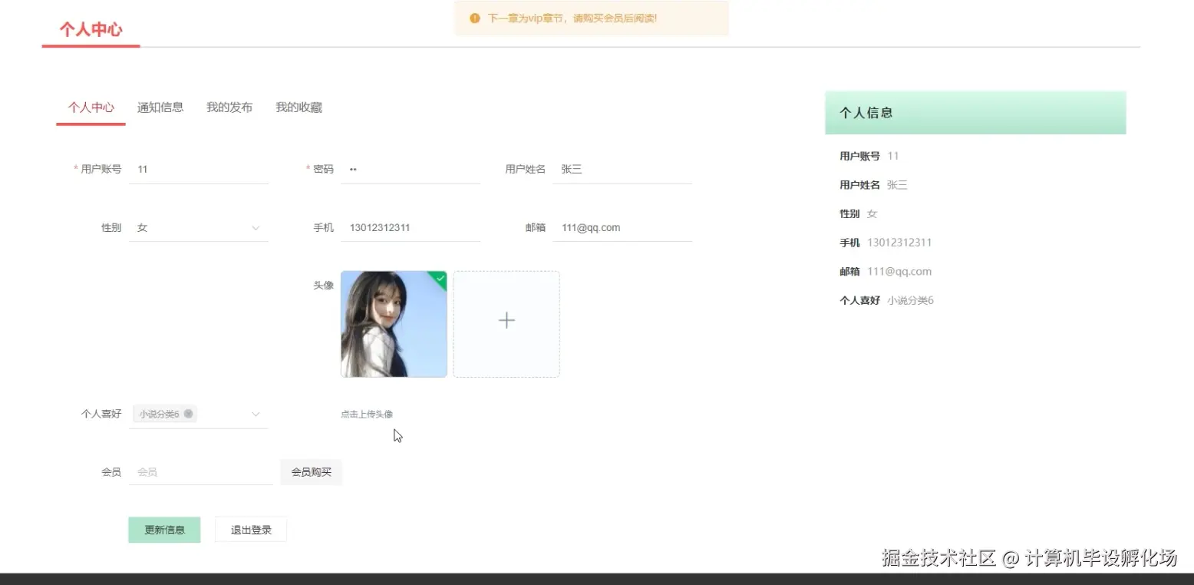Image resolution: width=1194 pixels, height=585 pixels.
Task: Select the 我的收藏 tab
Action: pyautogui.click(x=298, y=107)
